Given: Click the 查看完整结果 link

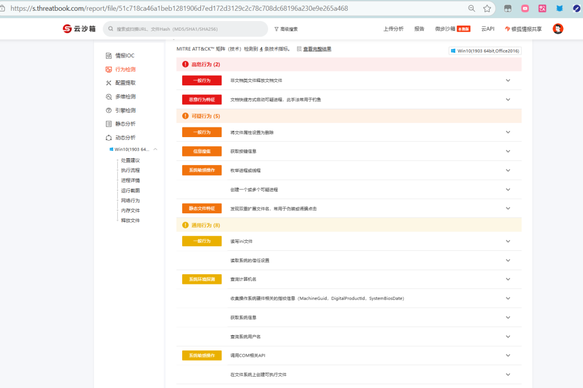Looking at the screenshot, I should tap(317, 49).
